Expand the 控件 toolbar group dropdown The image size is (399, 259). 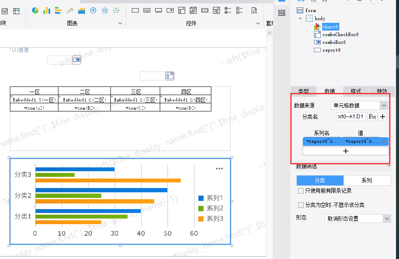(258, 23)
